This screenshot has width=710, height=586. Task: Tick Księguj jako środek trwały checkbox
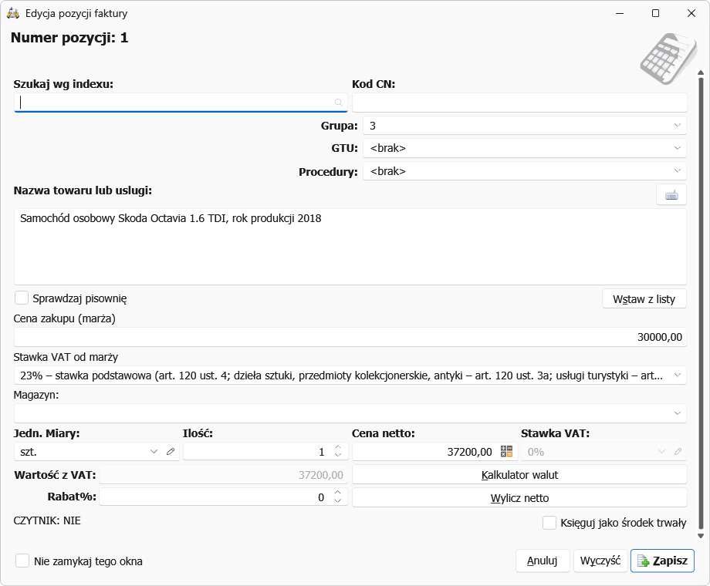coord(549,523)
